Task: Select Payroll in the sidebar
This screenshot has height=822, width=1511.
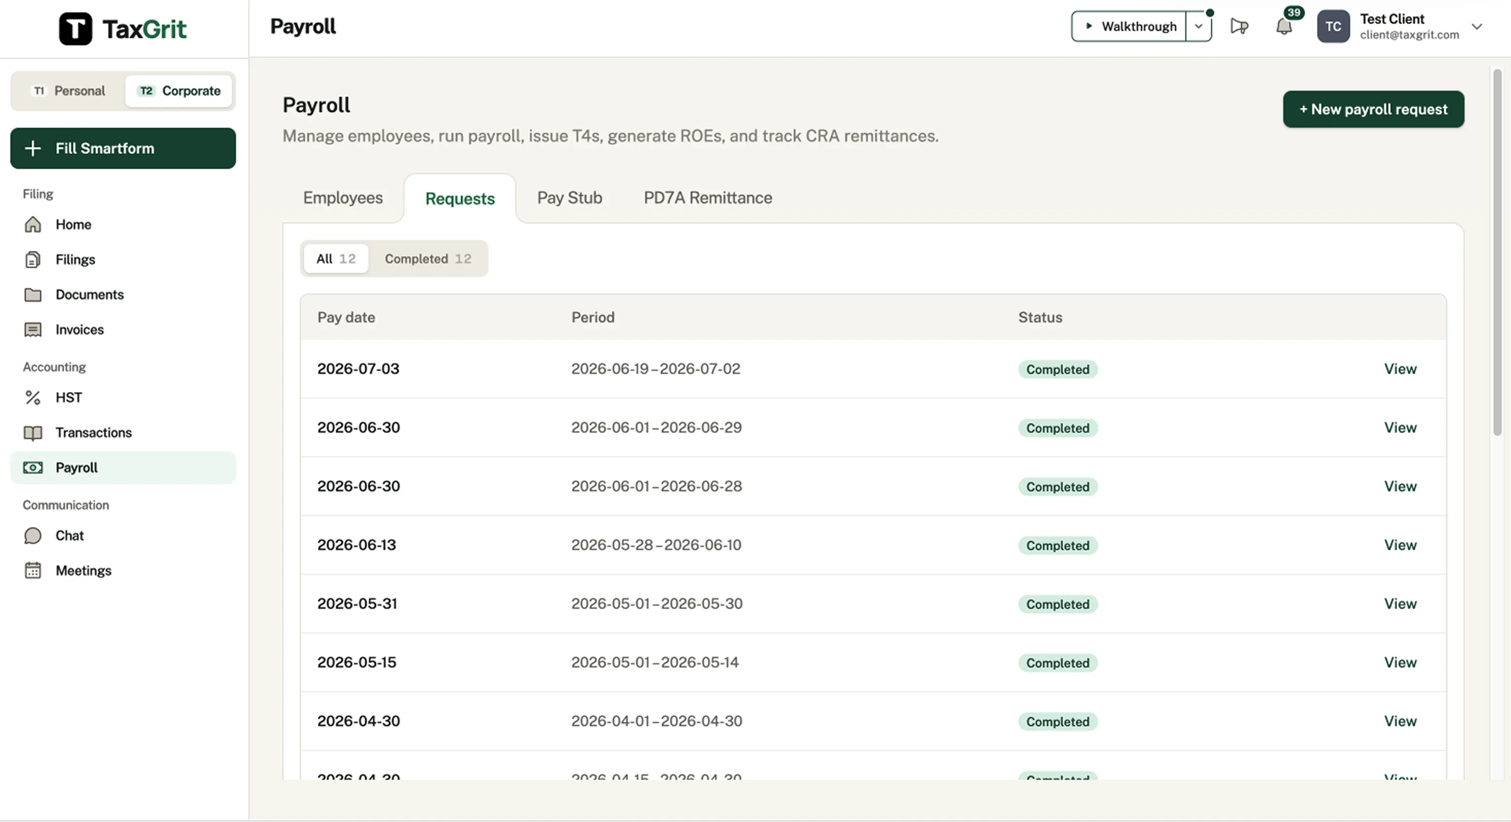Action: 123,468
